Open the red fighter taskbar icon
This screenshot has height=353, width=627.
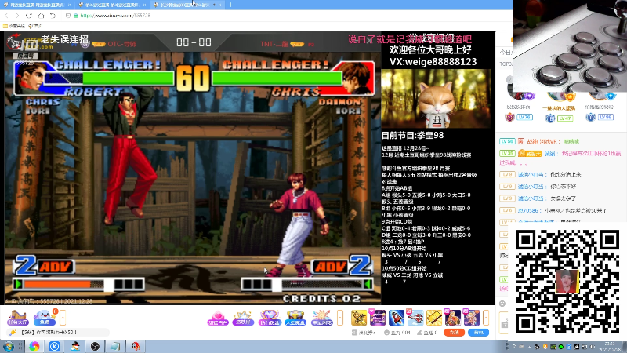pyautogui.click(x=136, y=347)
